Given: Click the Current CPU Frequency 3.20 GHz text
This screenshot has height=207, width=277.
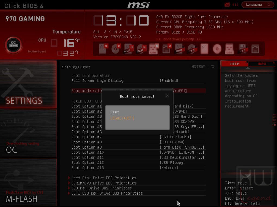Looking at the screenshot, I should 205,22.
